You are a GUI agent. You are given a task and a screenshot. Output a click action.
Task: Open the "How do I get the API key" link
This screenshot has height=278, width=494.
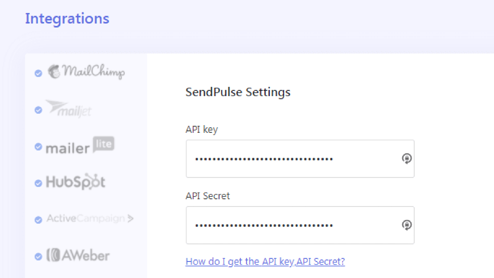[x=265, y=262]
